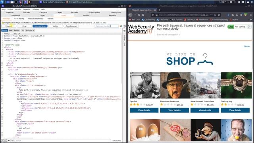Open the Firefox hamburger menu

(x=250, y=15)
